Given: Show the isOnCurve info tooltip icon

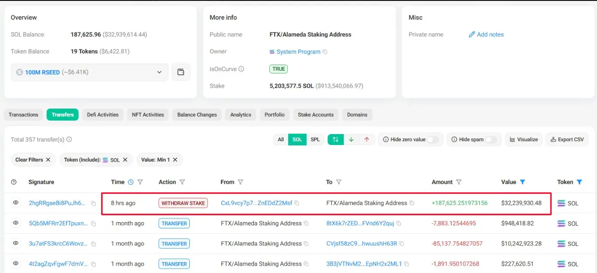Looking at the screenshot, I should pyautogui.click(x=241, y=69).
